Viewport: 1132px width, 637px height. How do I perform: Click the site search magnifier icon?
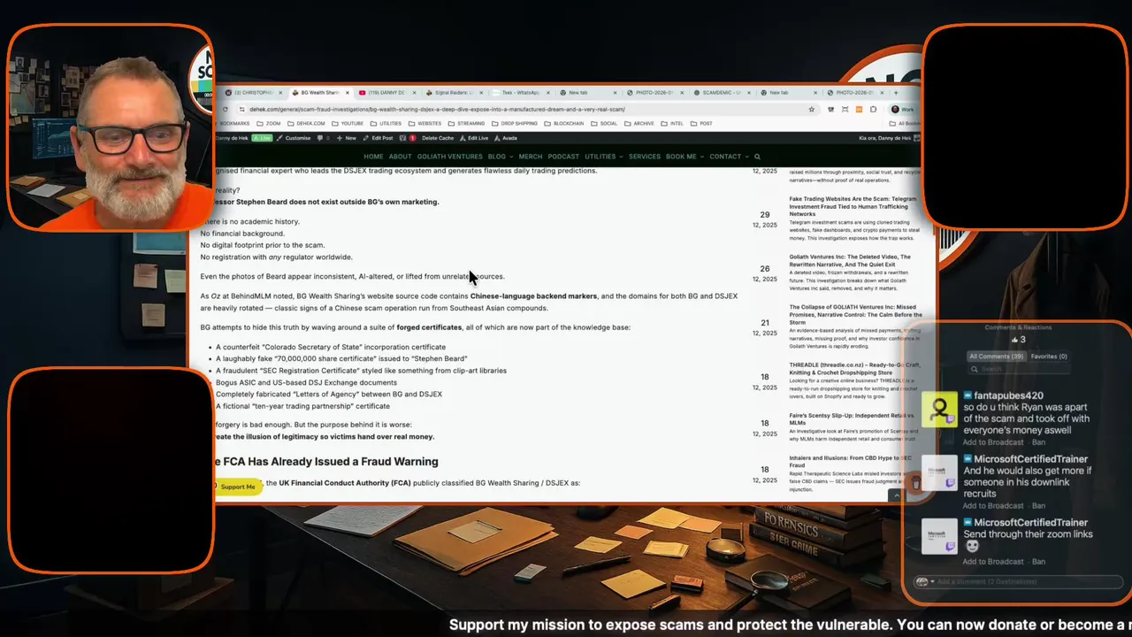757,157
